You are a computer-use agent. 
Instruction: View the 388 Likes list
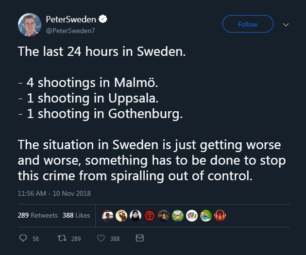76,215
